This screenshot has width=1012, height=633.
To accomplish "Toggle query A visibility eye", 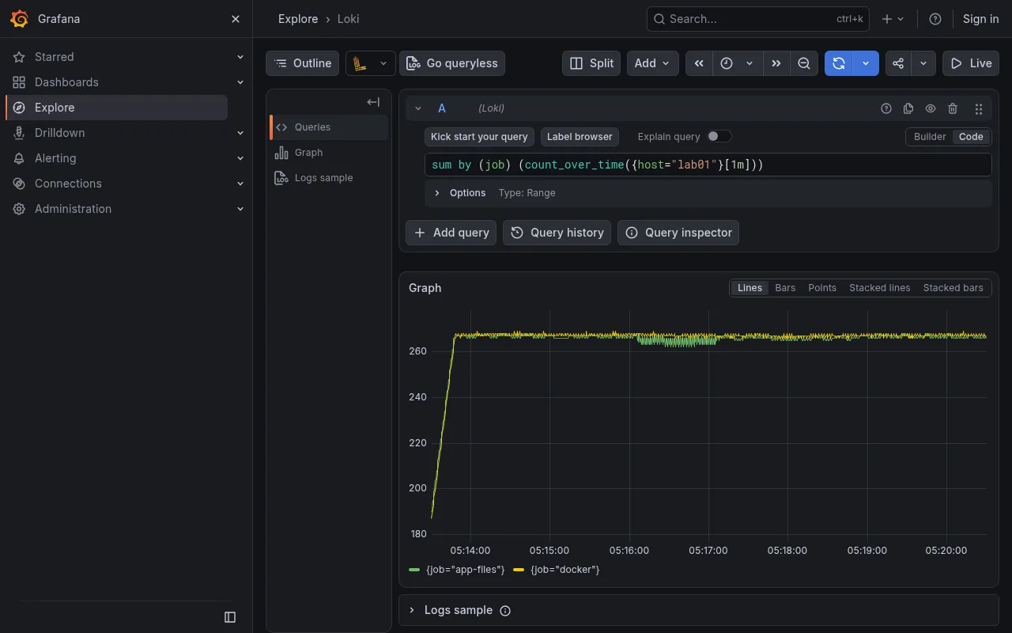I will click(931, 108).
